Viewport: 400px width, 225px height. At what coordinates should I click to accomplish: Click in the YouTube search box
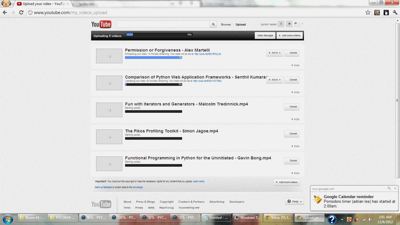[x=163, y=24]
